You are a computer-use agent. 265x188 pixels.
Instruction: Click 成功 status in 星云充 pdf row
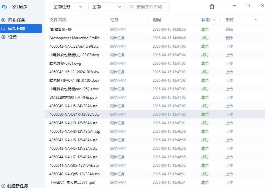coord(205,183)
